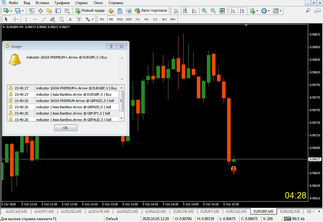Image resolution: width=323 pixels, height=222 pixels.
Task: Draw a vertical line tool
Action: pos(26,19)
